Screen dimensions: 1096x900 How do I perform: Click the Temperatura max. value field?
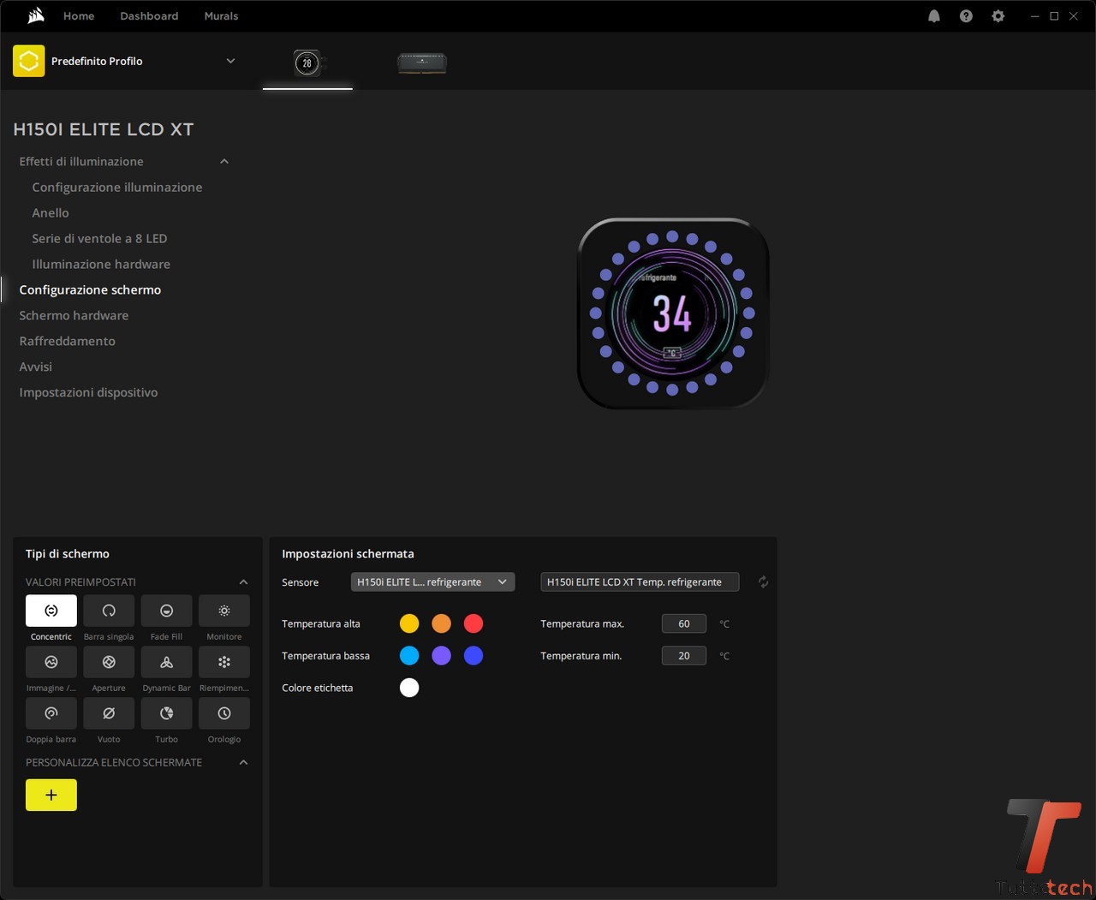point(683,623)
